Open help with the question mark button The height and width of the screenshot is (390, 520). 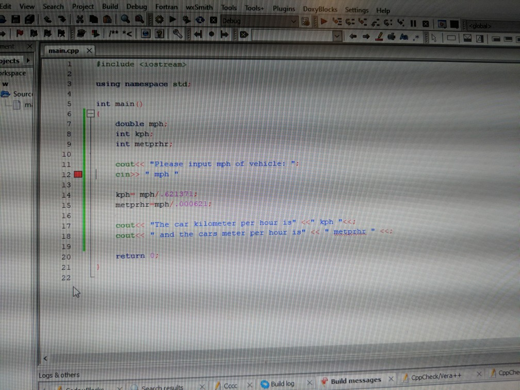(x=159, y=34)
